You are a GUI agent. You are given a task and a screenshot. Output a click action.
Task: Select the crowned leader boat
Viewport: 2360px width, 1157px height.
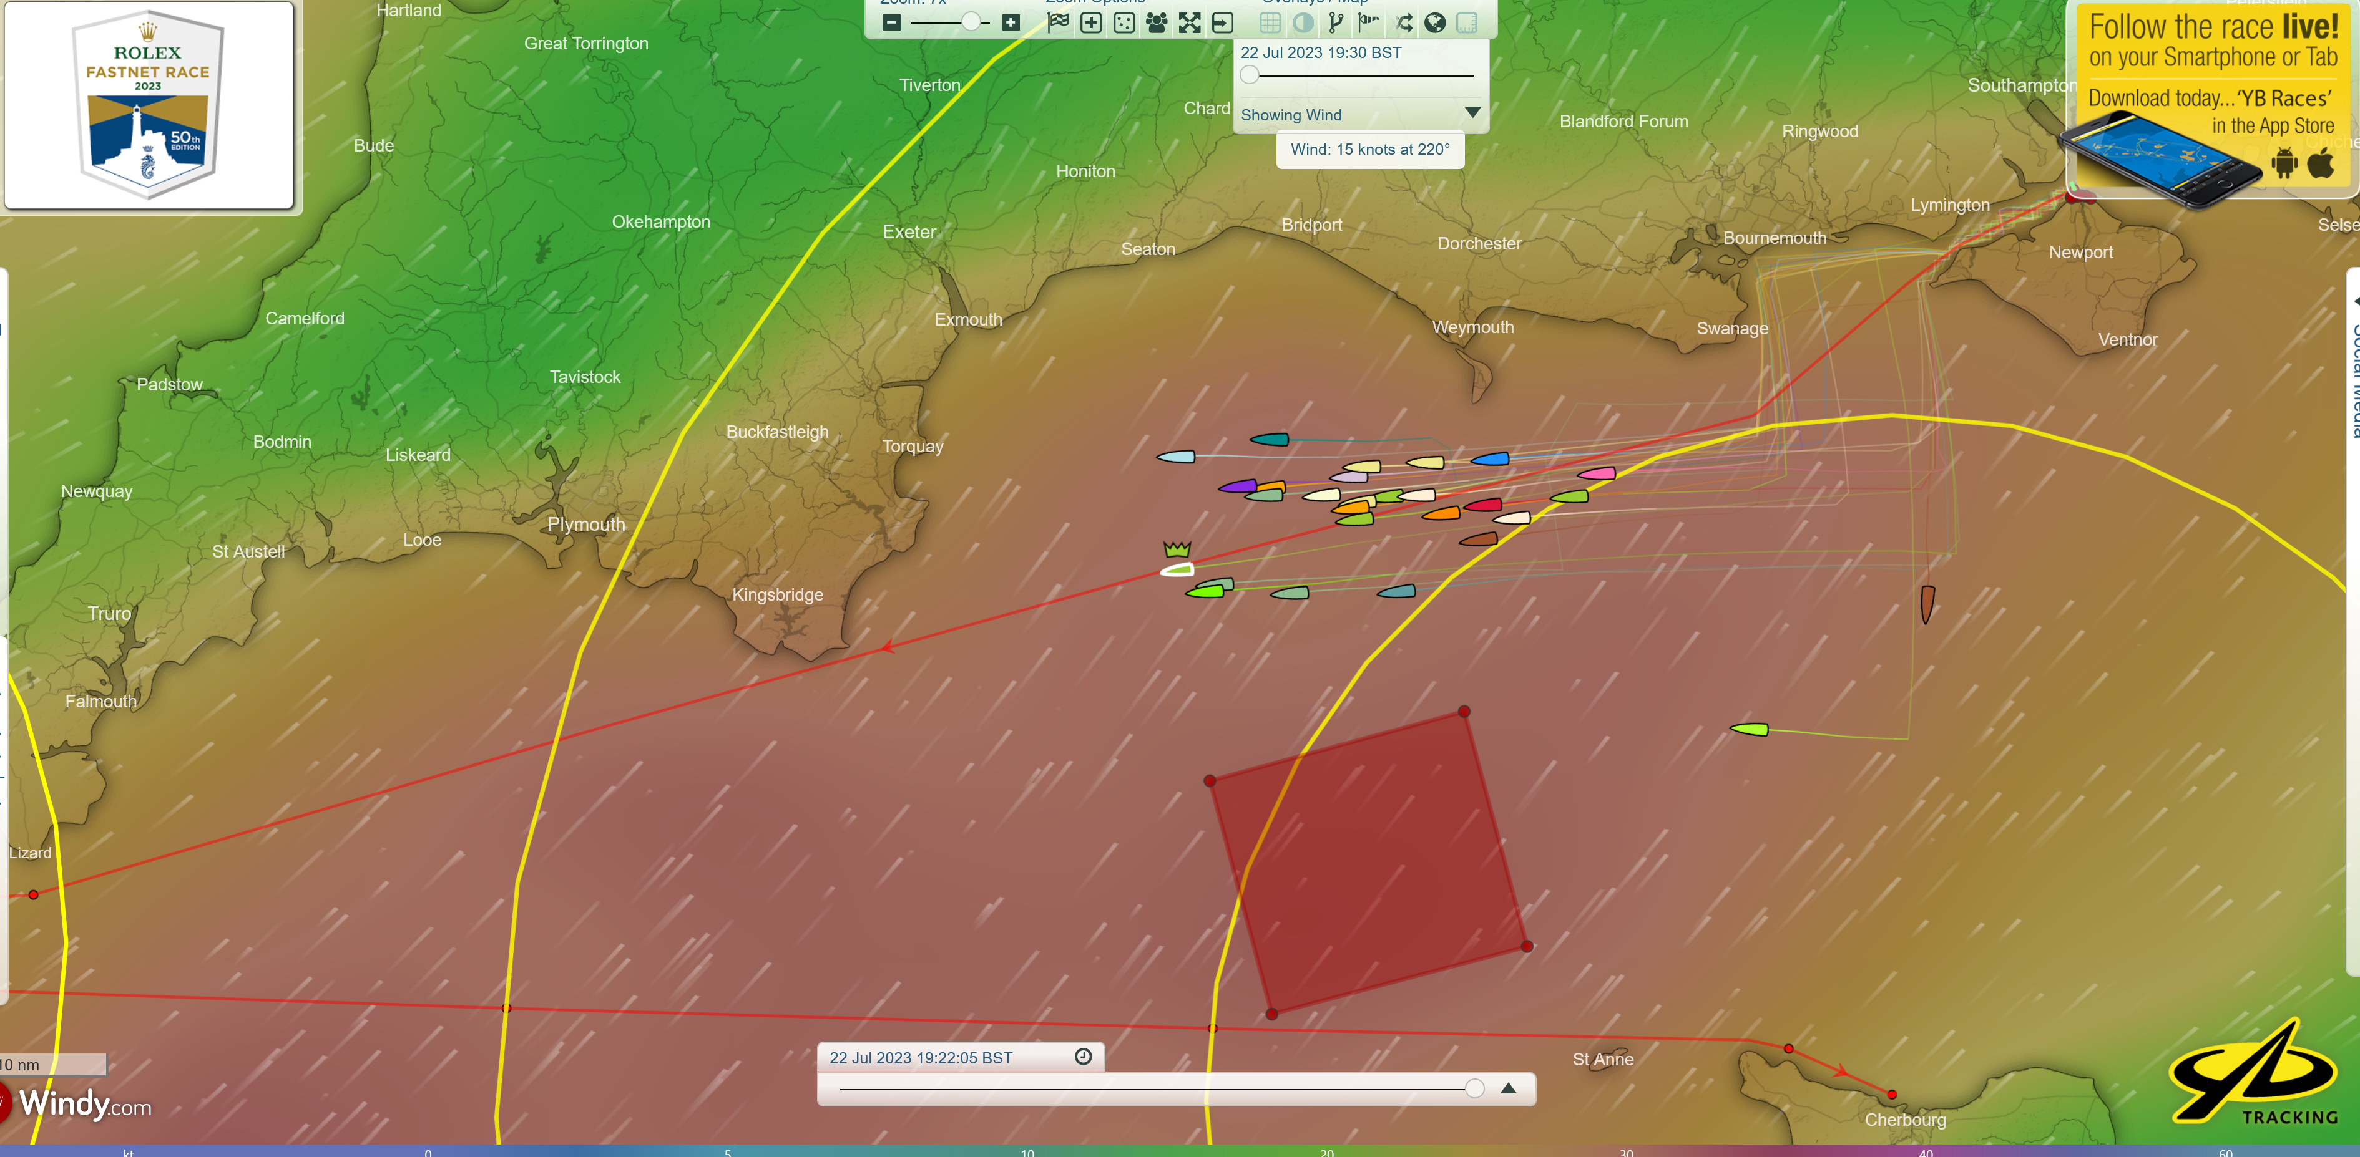1177,569
